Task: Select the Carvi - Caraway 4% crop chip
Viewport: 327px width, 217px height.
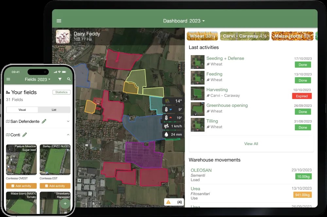Action: (245, 36)
